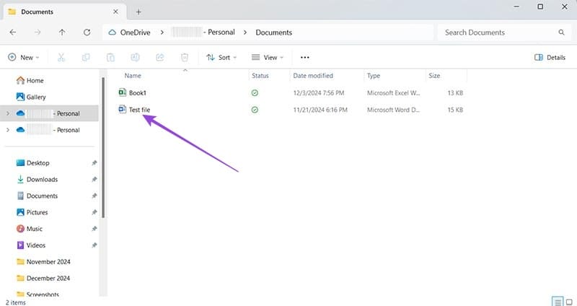Click the Cut scissors icon in toolbar
This screenshot has height=306, width=577.
point(61,57)
